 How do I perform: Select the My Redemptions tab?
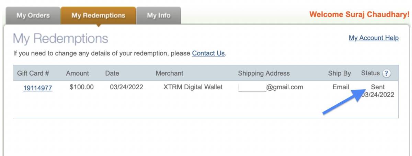(x=98, y=15)
